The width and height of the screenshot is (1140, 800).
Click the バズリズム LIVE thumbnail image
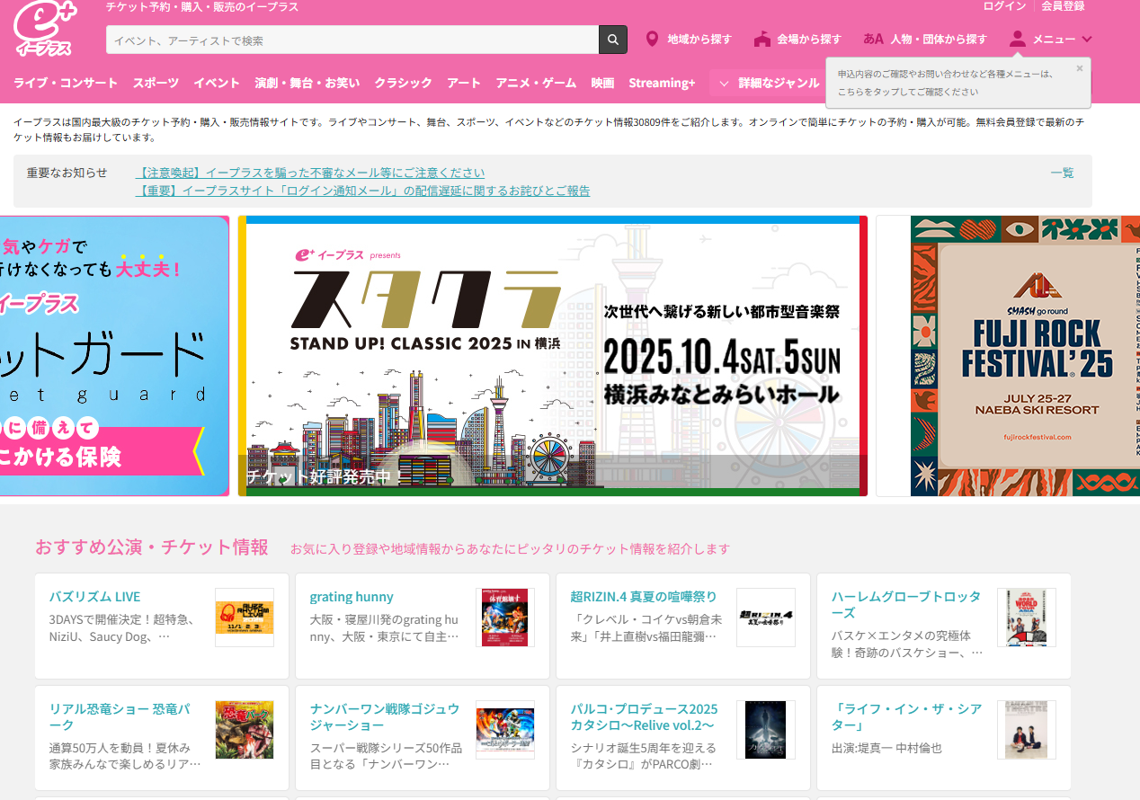coord(245,618)
